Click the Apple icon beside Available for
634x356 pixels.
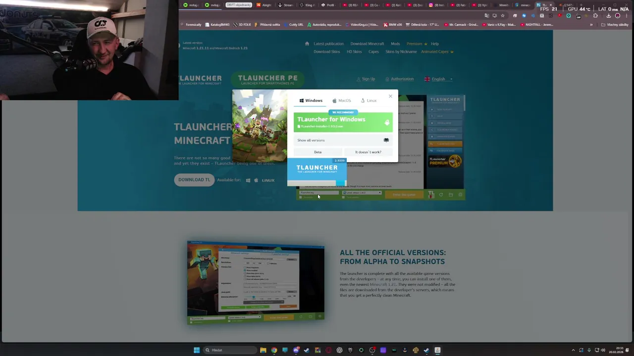256,180
